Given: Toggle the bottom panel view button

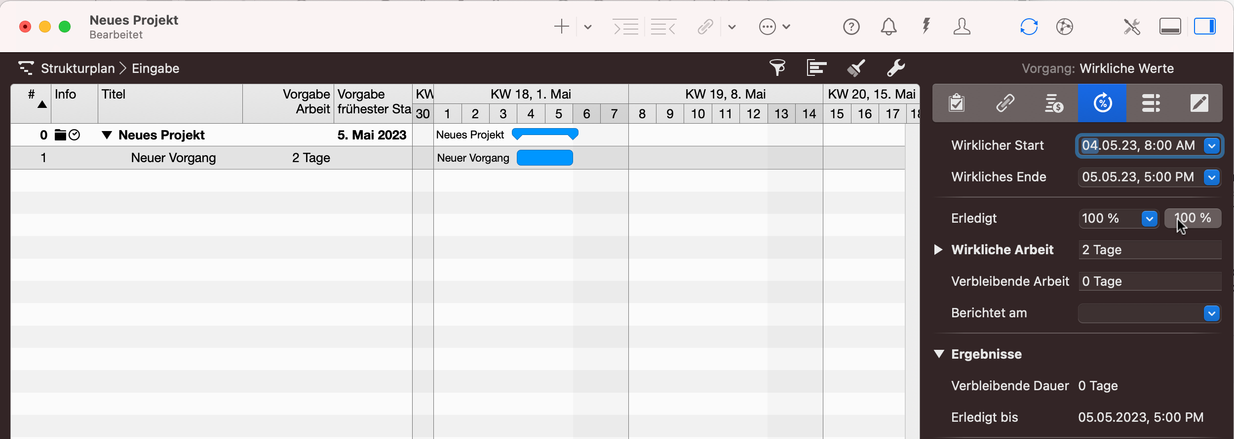Looking at the screenshot, I should [1170, 27].
